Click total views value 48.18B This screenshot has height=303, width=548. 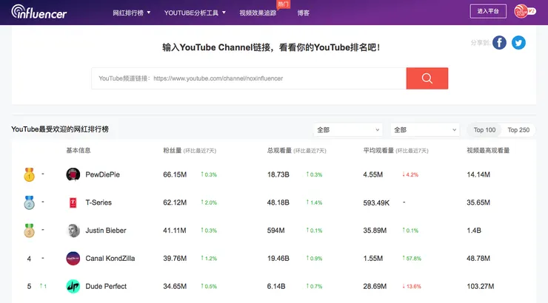tap(278, 202)
